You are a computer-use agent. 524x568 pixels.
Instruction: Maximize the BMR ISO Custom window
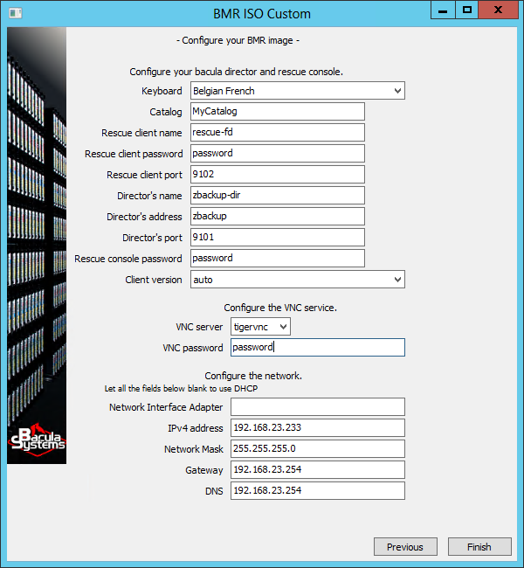[466, 10]
